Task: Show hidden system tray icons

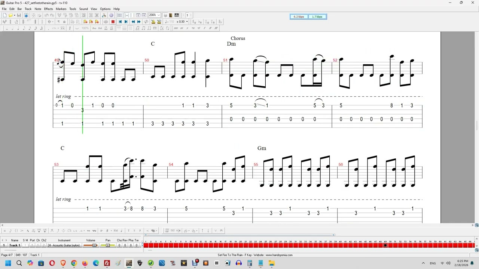Action: (x=423, y=263)
